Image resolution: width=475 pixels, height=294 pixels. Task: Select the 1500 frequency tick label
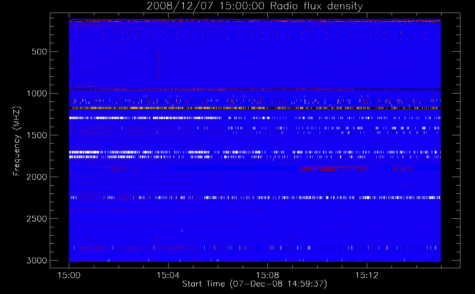point(37,135)
